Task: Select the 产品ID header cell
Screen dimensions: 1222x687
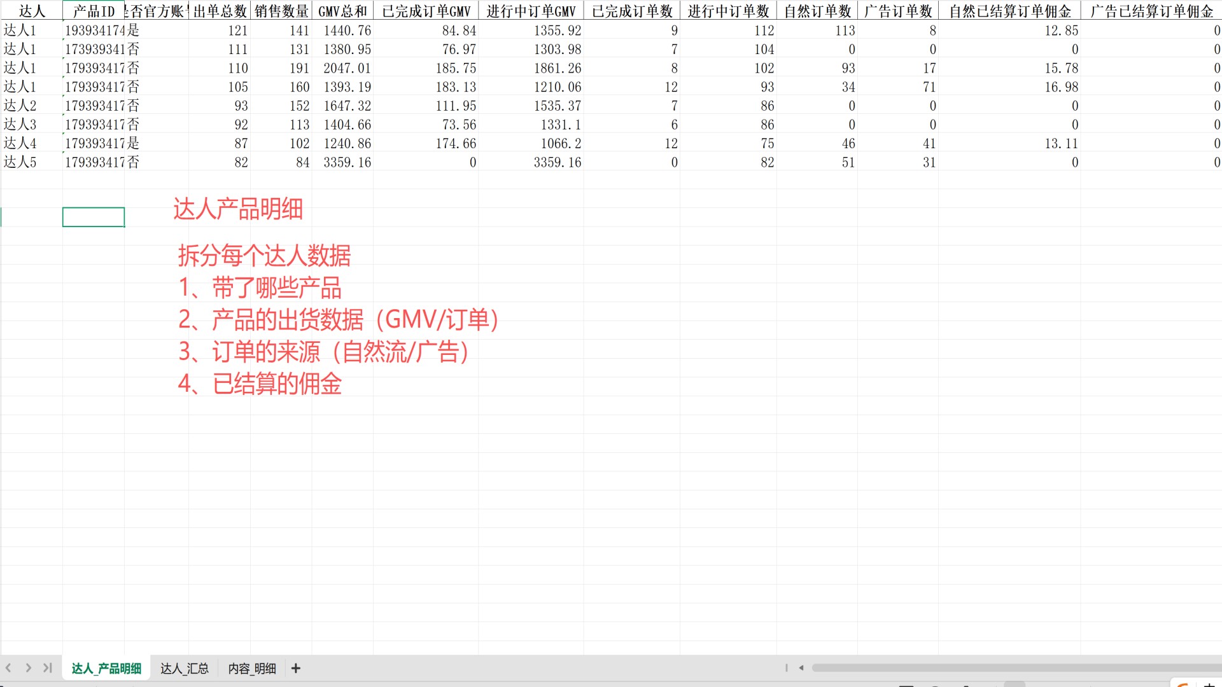Action: click(94, 10)
